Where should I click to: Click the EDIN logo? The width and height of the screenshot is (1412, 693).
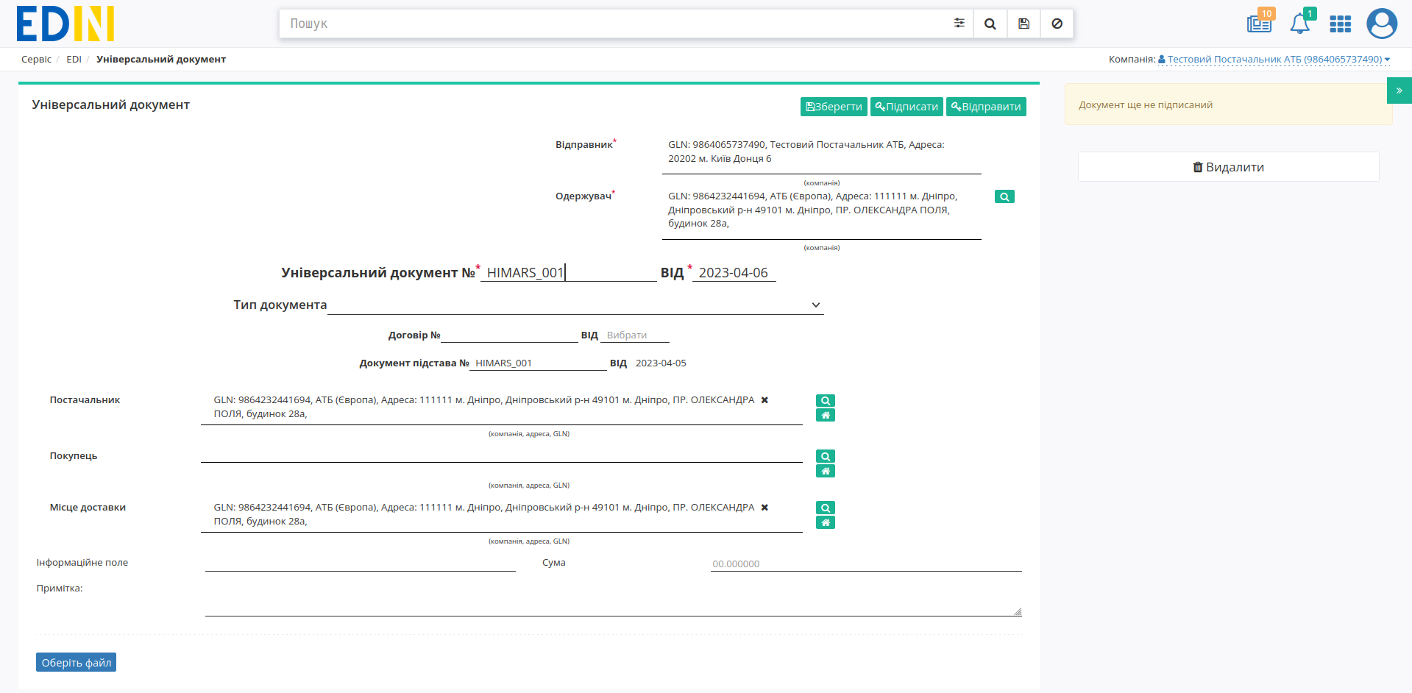tap(65, 24)
